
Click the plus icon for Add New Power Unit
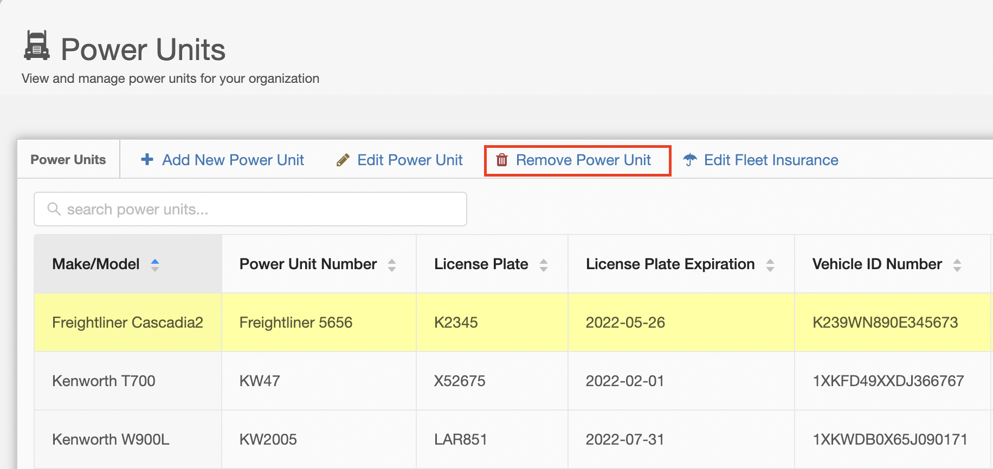(147, 159)
